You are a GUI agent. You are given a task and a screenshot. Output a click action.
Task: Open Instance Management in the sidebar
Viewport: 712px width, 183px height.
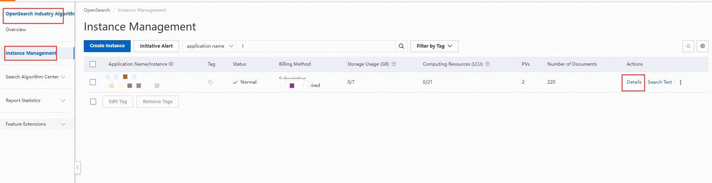(x=31, y=53)
